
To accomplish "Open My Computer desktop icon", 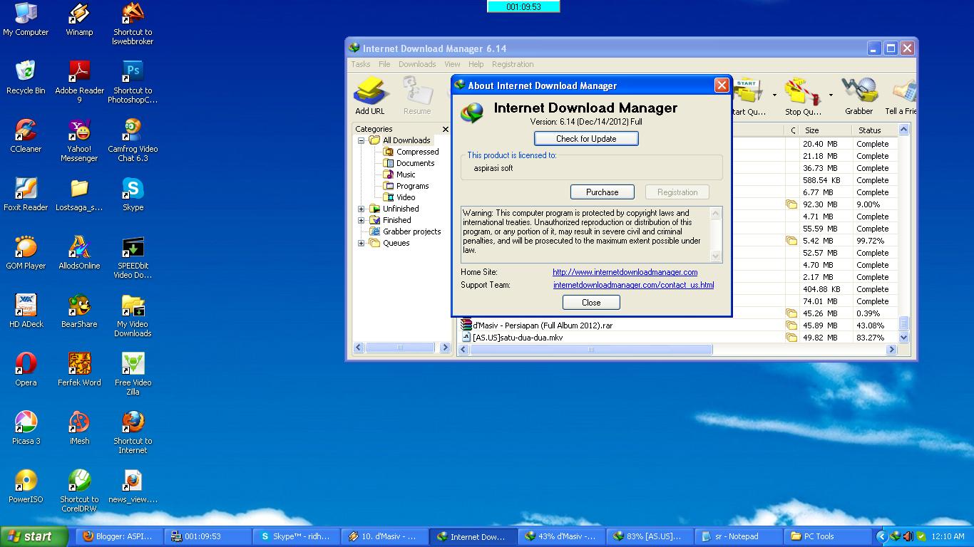I will pos(26,20).
